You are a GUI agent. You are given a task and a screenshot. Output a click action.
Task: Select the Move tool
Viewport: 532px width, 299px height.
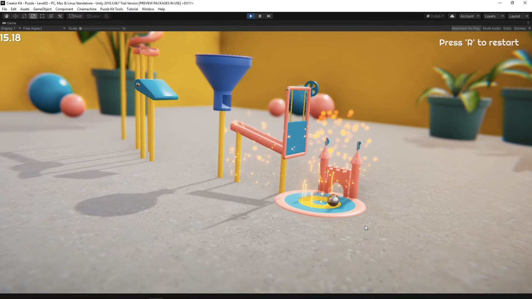coord(16,16)
